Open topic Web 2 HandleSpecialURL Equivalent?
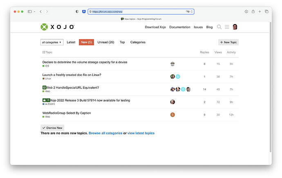This screenshot has height=178, width=282. (x=73, y=87)
